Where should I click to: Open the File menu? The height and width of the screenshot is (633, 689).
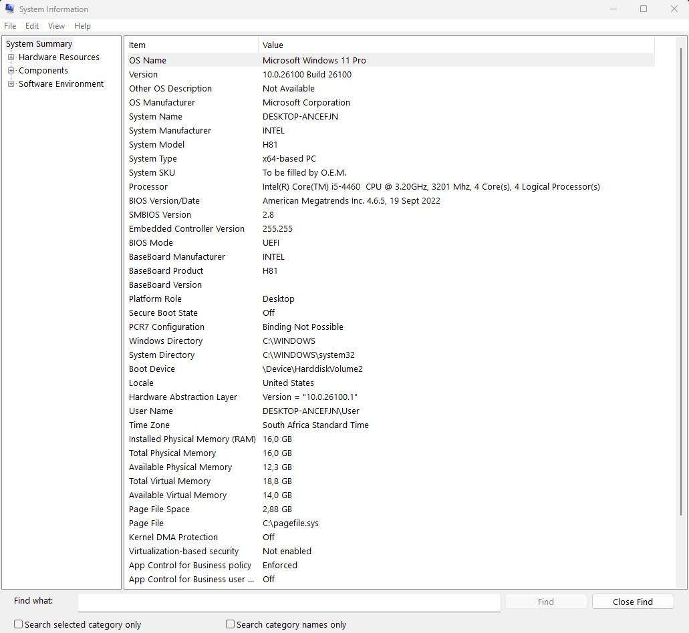coord(10,25)
